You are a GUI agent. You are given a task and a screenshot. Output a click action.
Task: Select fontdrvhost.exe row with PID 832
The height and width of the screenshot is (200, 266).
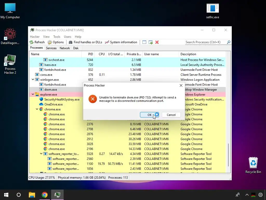click(127, 70)
